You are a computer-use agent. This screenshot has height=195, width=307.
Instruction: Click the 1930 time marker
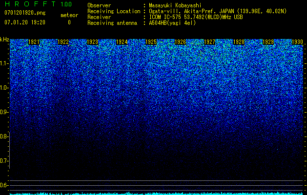pyautogui.click(x=298, y=42)
